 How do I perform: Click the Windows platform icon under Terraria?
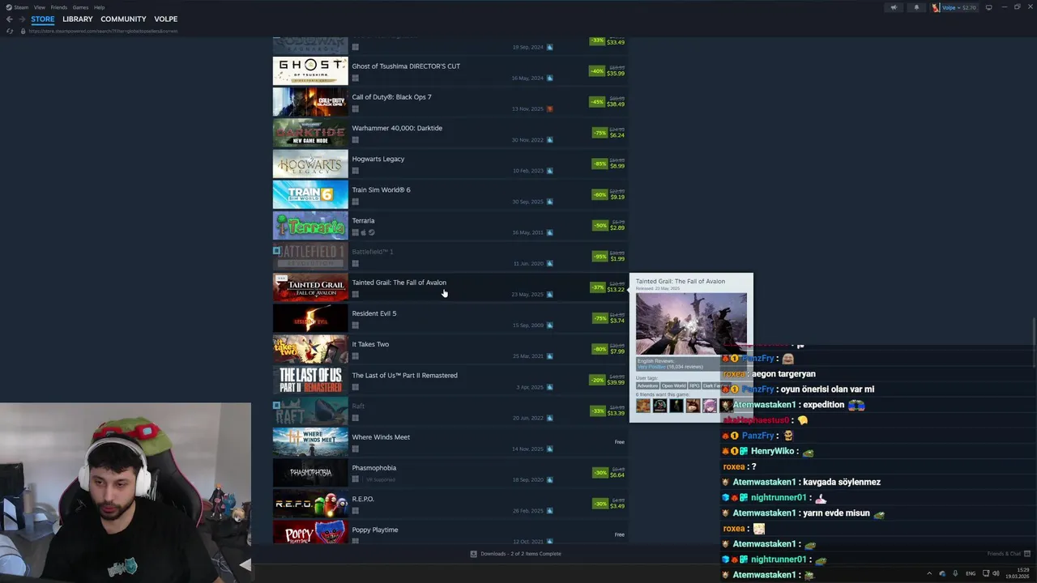[355, 232]
